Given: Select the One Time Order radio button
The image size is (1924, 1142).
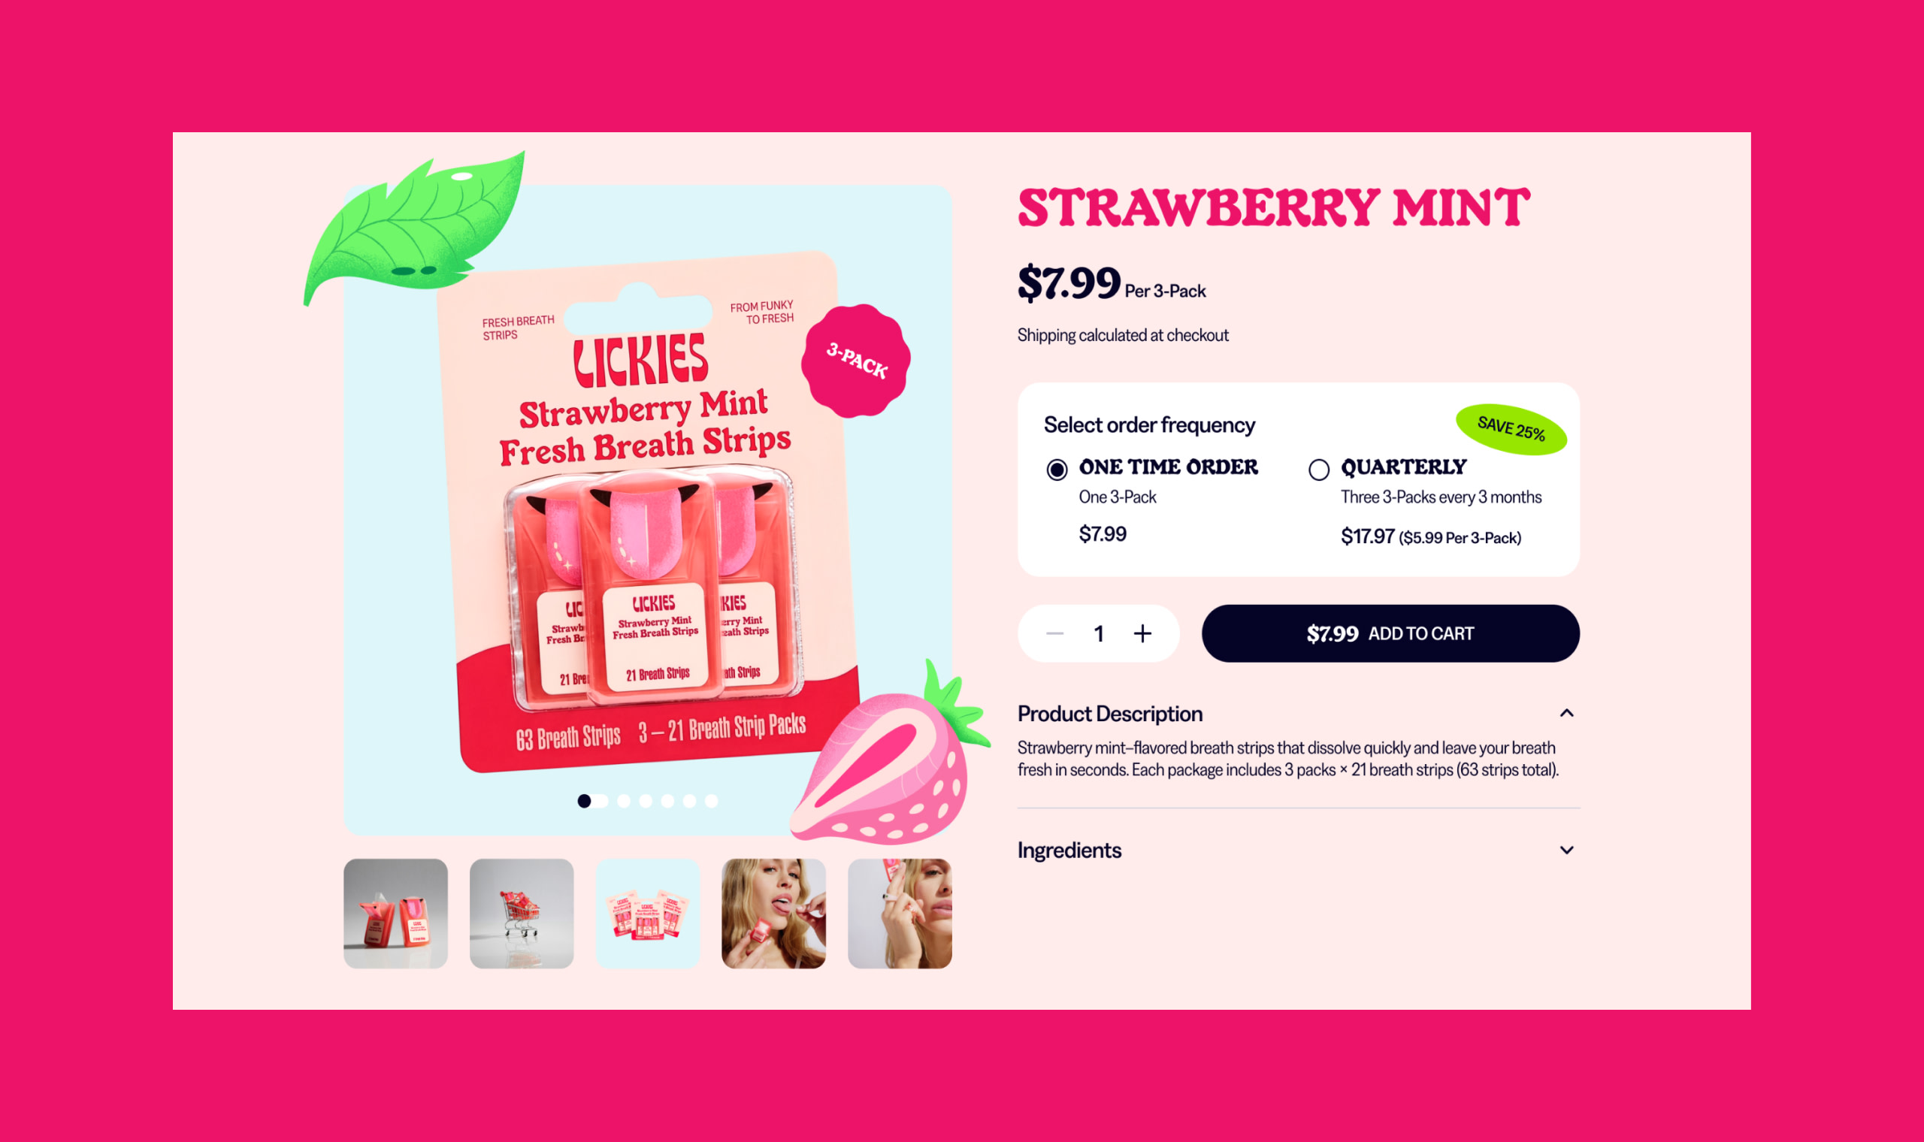Looking at the screenshot, I should coord(1057,470).
